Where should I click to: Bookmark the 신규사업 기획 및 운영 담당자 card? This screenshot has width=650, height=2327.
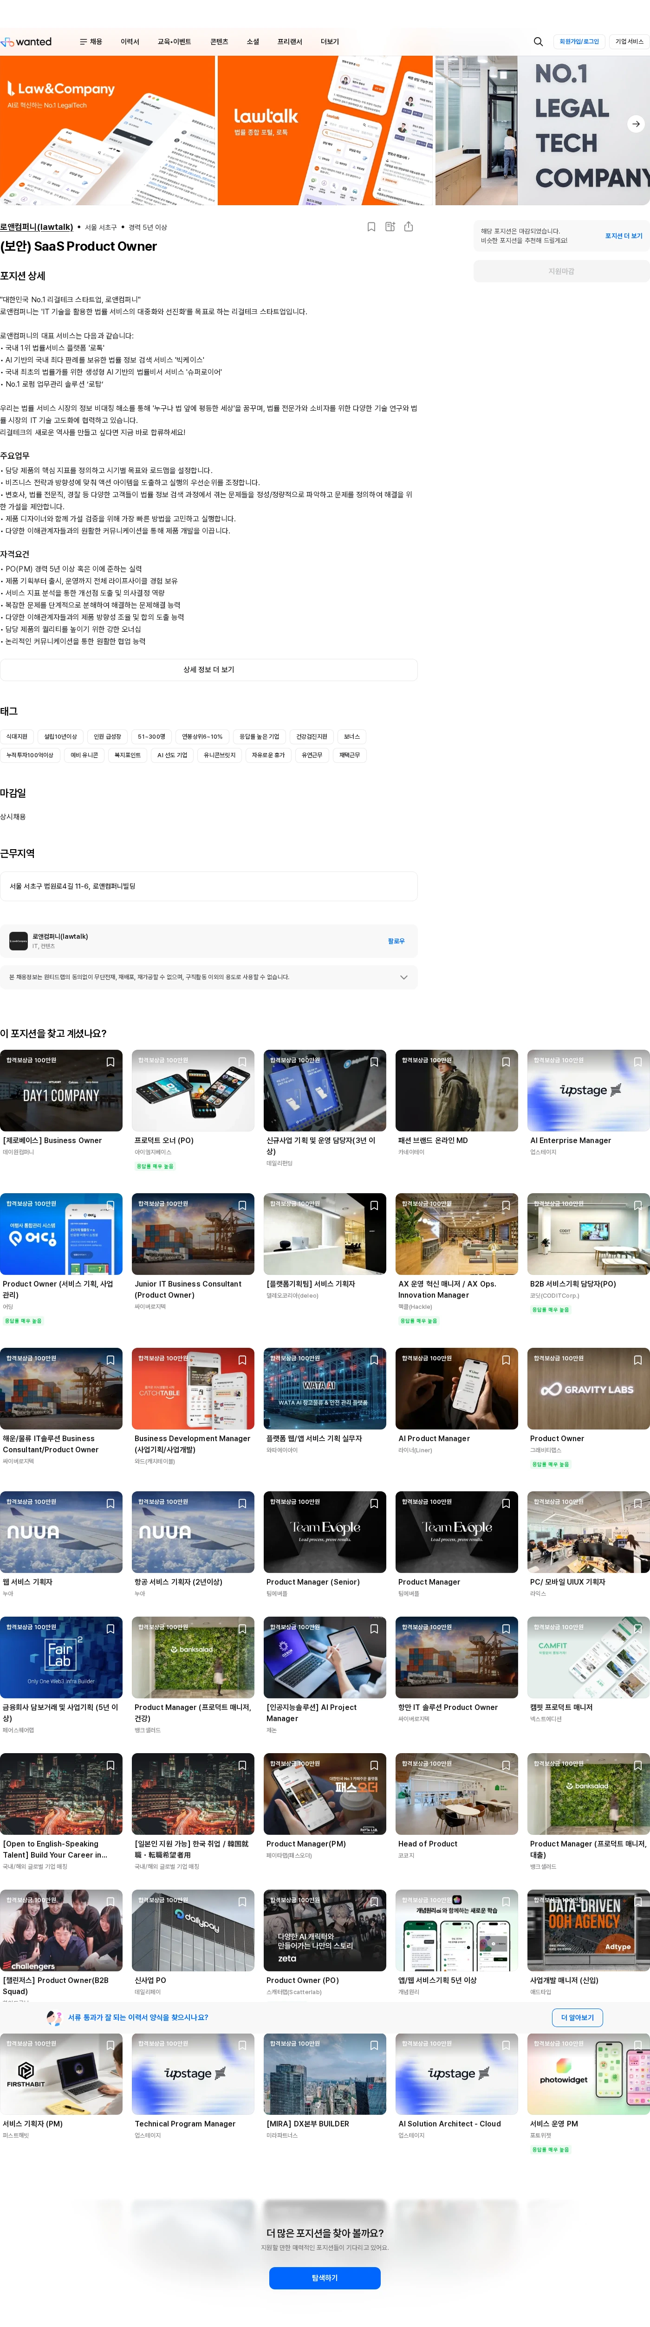[374, 1062]
